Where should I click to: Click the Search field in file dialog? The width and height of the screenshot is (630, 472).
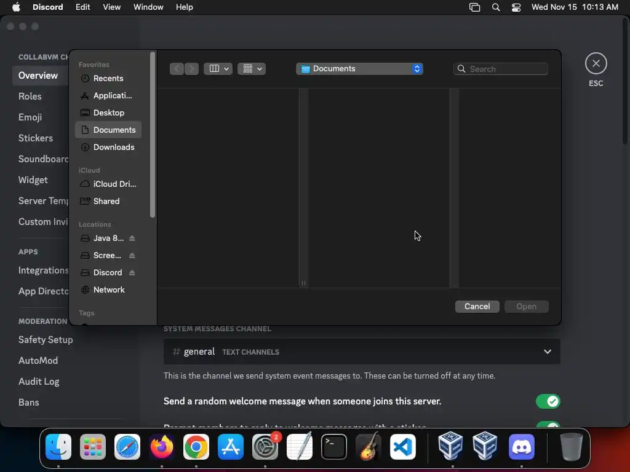[x=501, y=69]
